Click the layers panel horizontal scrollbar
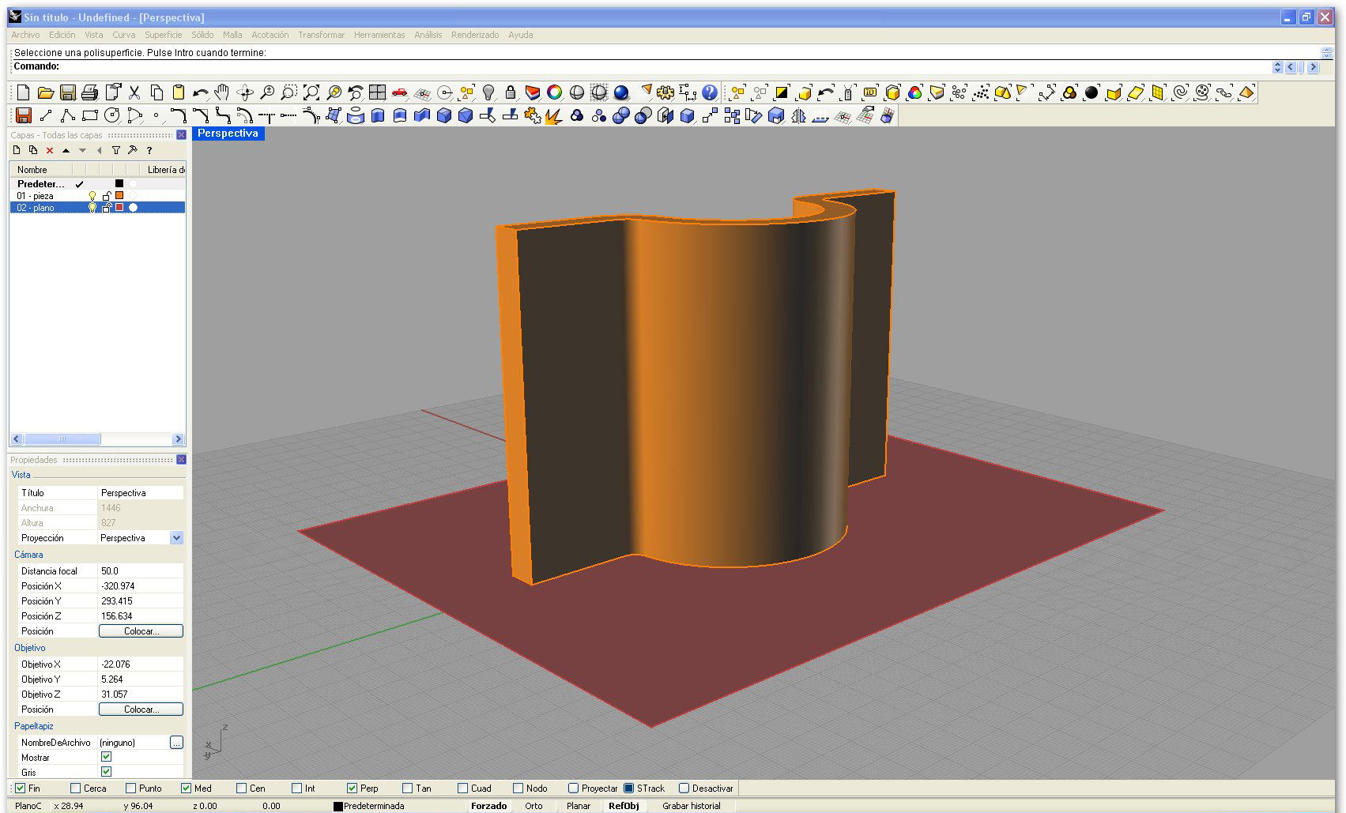Viewport: 1346px width, 813px height. (x=96, y=439)
